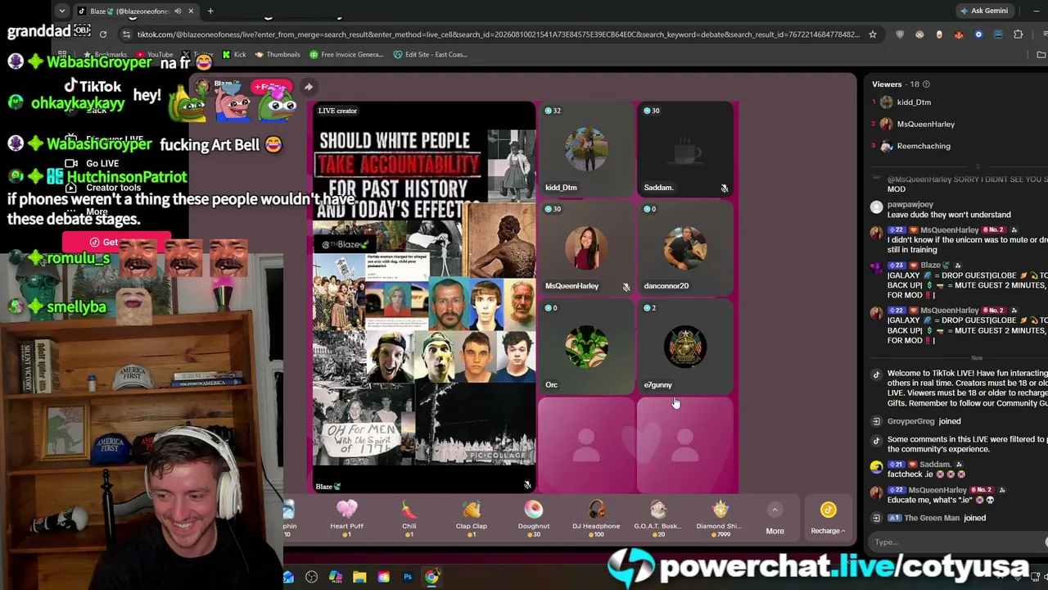The height and width of the screenshot is (590, 1048).
Task: Click the Viewers help question icon
Action: click(926, 84)
